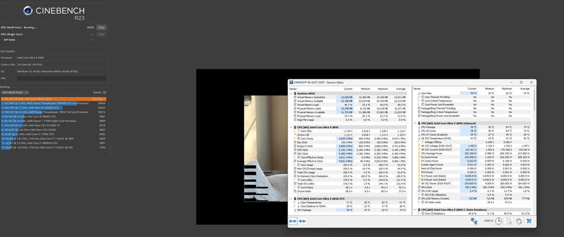Select the Page File Usage row
The image size is (564, 237).
click(x=349, y=120)
